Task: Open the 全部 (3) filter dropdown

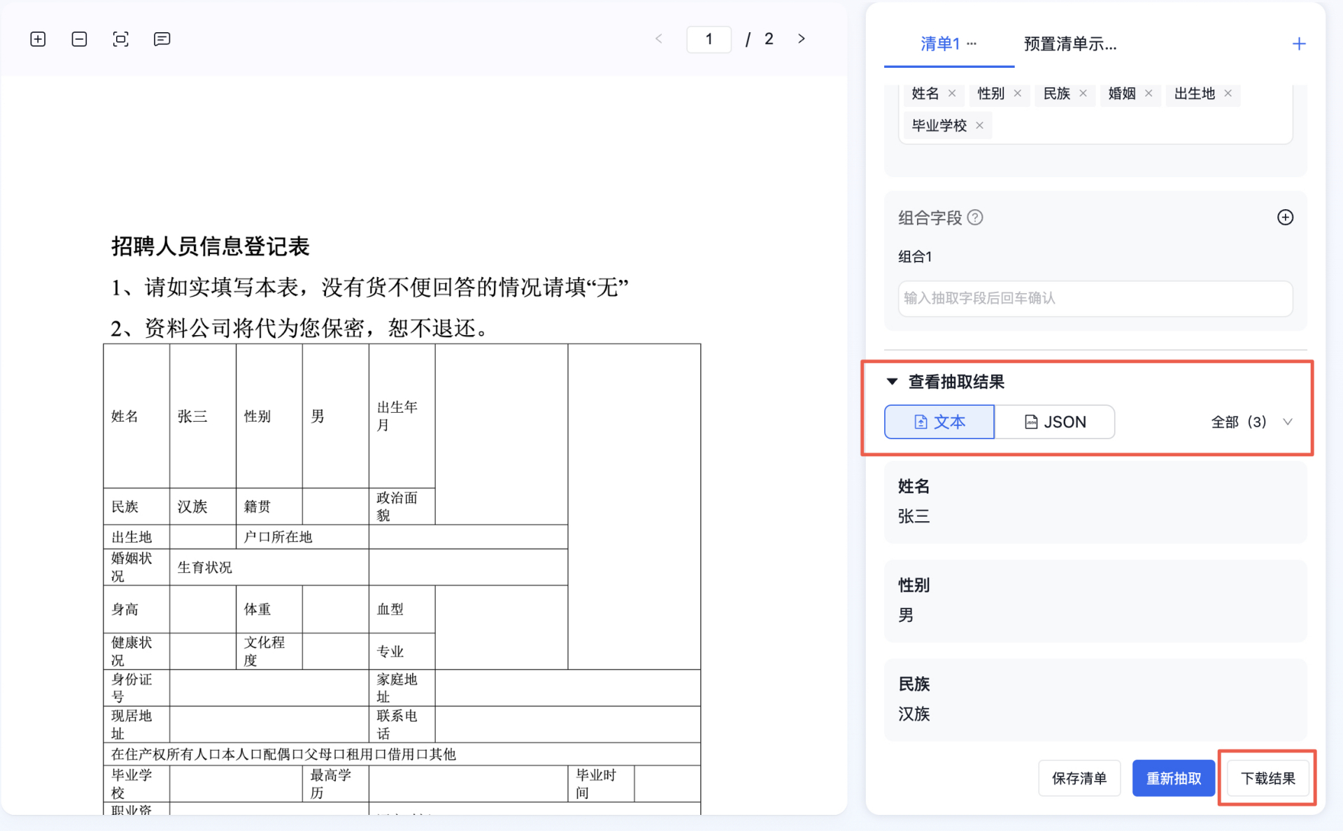Action: click(x=1251, y=422)
